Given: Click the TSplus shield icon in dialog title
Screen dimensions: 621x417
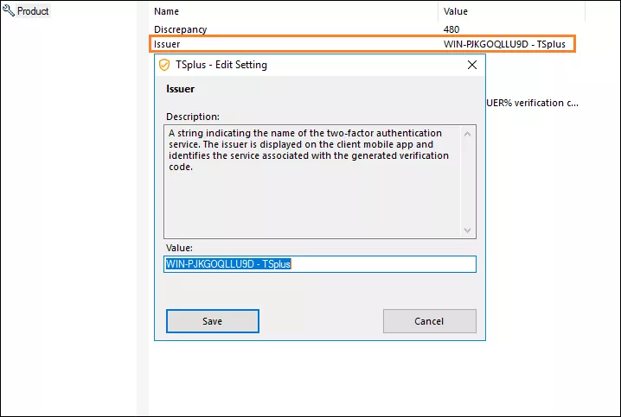Looking at the screenshot, I should click(x=164, y=65).
